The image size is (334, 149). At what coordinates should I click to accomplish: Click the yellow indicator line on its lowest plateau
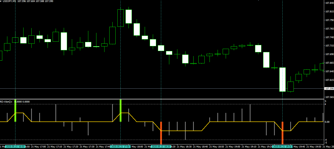click(182, 131)
